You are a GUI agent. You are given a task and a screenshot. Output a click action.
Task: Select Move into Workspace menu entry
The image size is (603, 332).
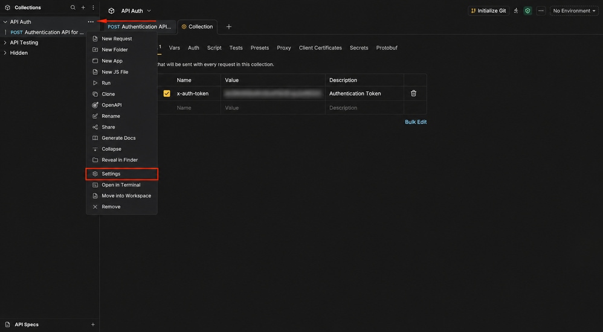pos(122,196)
